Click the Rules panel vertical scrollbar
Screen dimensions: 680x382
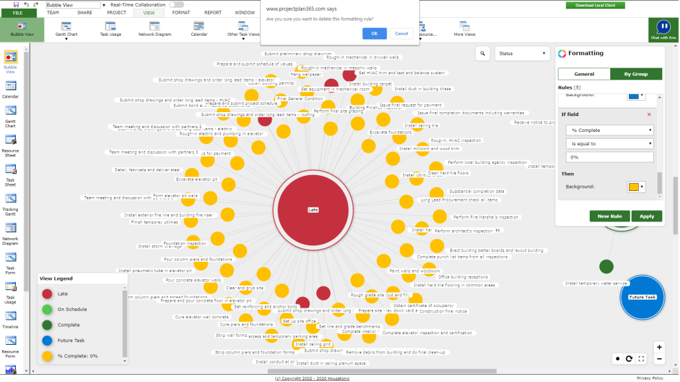click(x=659, y=183)
